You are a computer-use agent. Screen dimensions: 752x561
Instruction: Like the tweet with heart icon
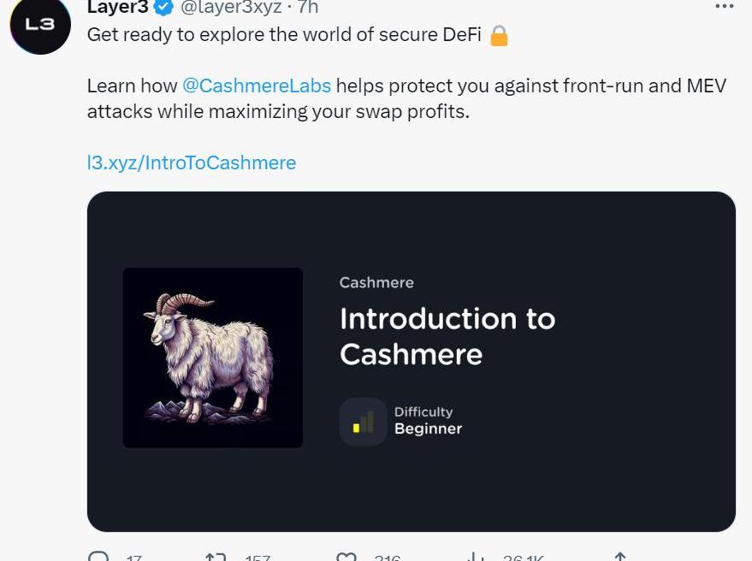(x=346, y=557)
